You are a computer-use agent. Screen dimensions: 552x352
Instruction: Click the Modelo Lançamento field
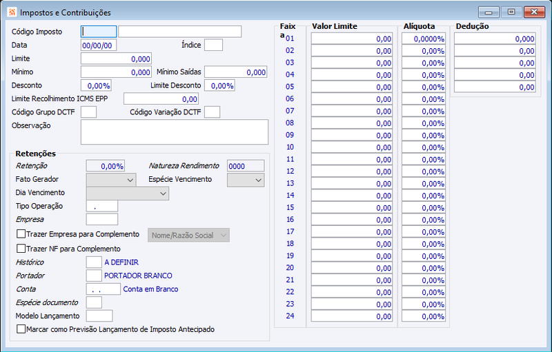pyautogui.click(x=99, y=315)
